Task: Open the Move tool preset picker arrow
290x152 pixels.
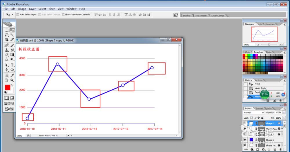Action: (12, 15)
